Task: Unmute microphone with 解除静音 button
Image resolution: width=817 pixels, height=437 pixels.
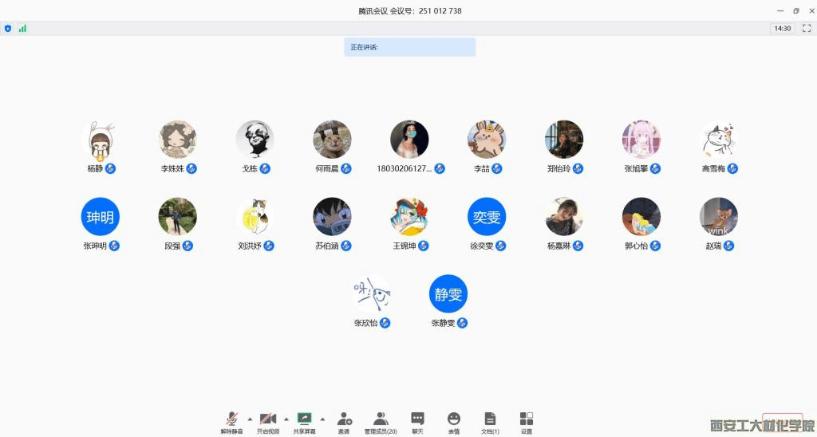Action: pyautogui.click(x=232, y=420)
